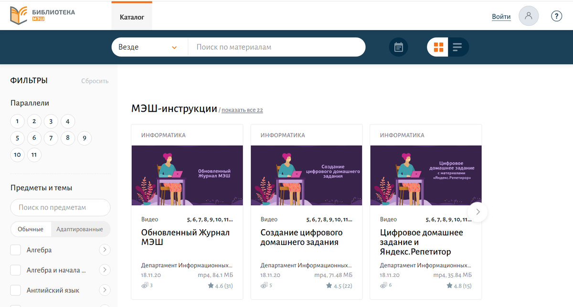Open Обновленный Журнал МЭШ video thumbnail
Image resolution: width=573 pixels, height=307 pixels.
[187, 175]
